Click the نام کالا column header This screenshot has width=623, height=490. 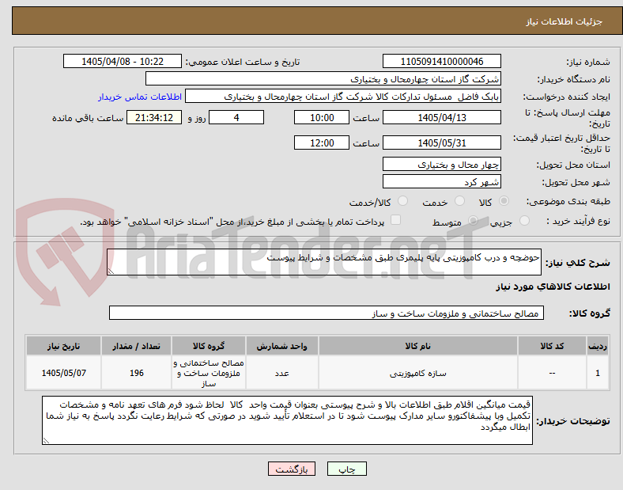coord(418,346)
